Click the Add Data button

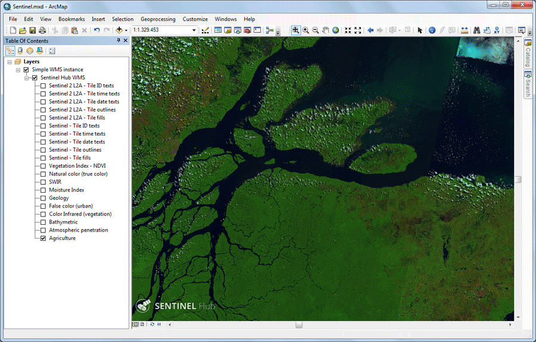[119, 30]
